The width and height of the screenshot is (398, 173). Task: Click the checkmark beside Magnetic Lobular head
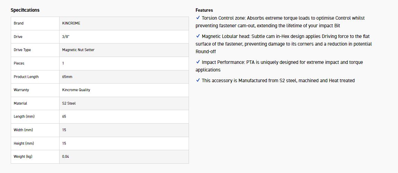click(x=198, y=36)
